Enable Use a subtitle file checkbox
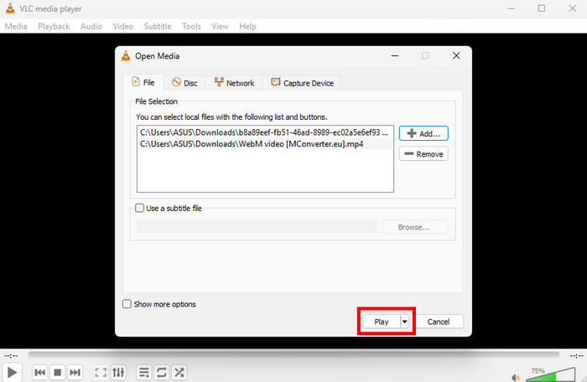 point(140,208)
